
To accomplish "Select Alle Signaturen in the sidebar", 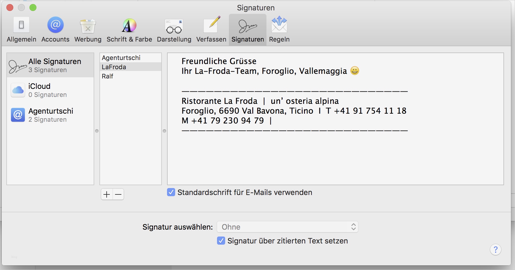I will 50,65.
